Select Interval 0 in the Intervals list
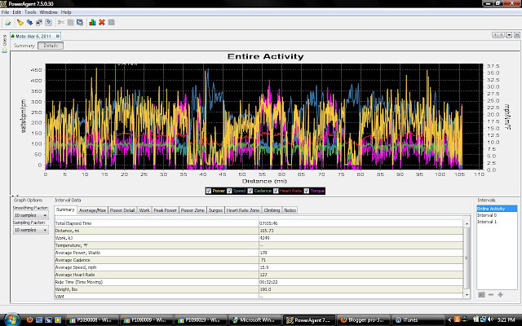The image size is (522, 326). tap(486, 215)
